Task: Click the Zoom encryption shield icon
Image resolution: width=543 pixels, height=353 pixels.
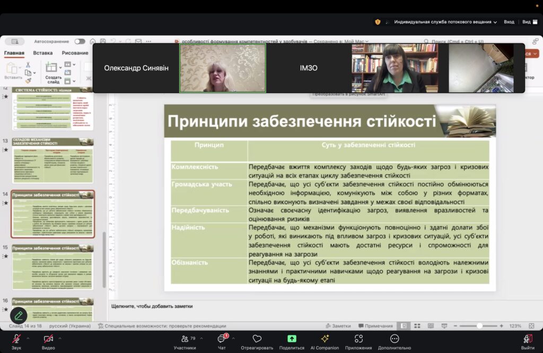Action: coord(378,22)
